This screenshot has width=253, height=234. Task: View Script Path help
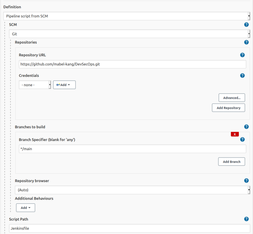click(246, 219)
